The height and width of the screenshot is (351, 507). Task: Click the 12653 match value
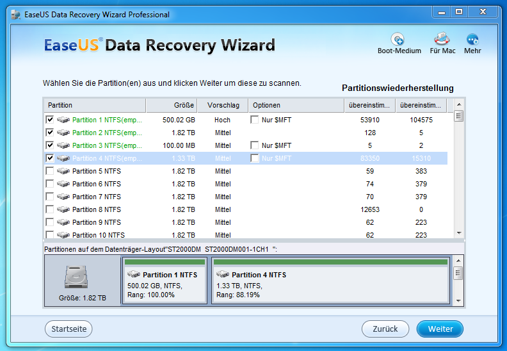[370, 209]
